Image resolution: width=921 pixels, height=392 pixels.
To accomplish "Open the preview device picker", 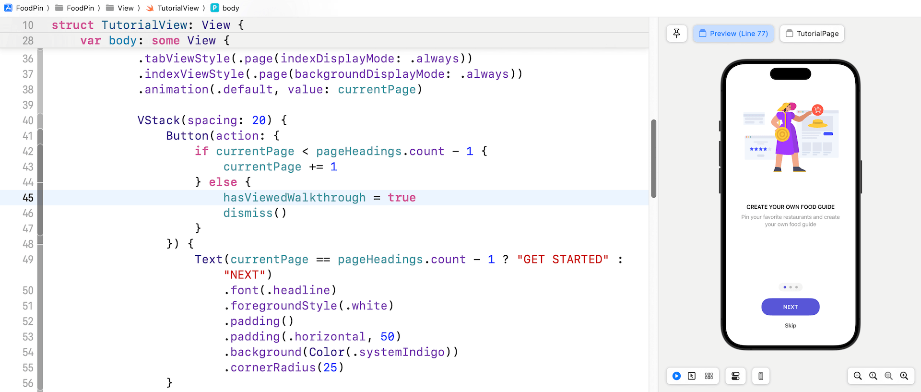I will tap(761, 376).
